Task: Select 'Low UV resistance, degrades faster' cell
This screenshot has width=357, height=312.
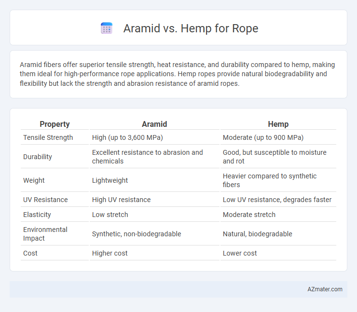Action: click(278, 200)
